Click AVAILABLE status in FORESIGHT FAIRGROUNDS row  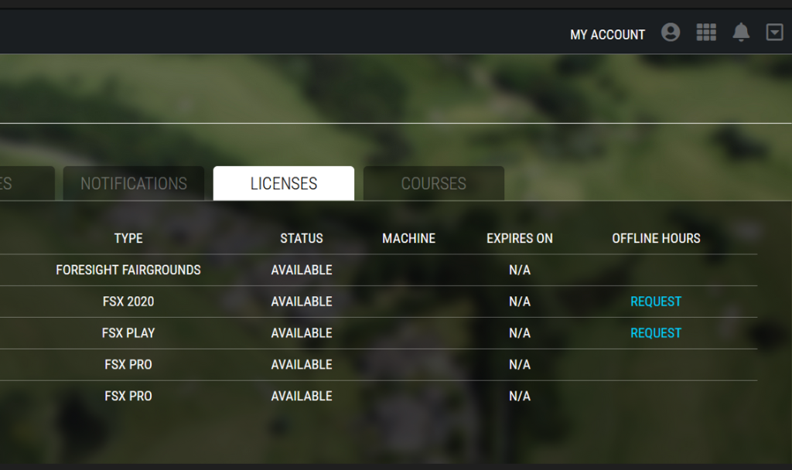point(302,270)
